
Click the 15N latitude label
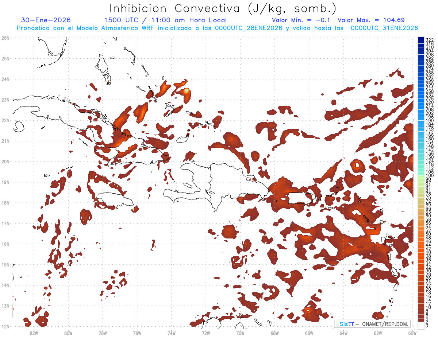tap(5, 264)
